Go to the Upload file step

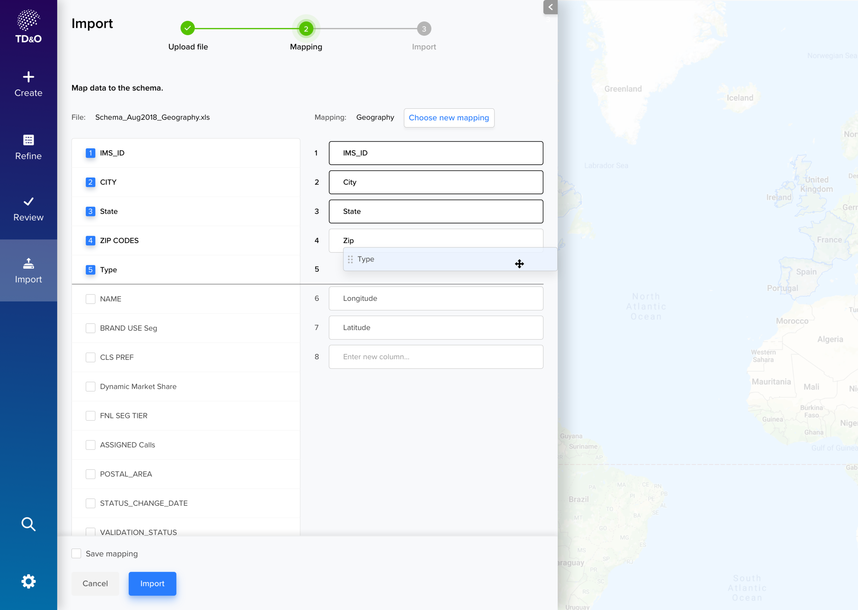point(187,28)
